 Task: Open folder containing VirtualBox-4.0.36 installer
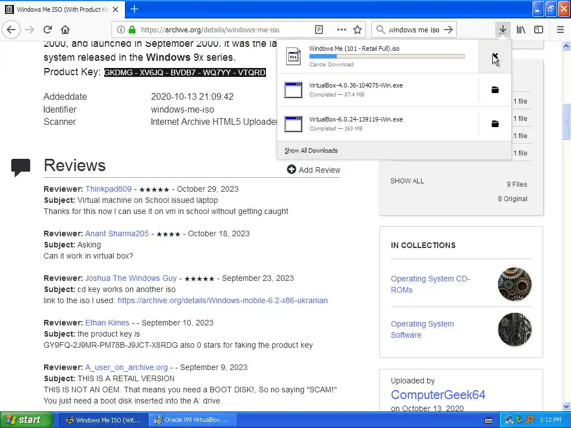tap(495, 90)
